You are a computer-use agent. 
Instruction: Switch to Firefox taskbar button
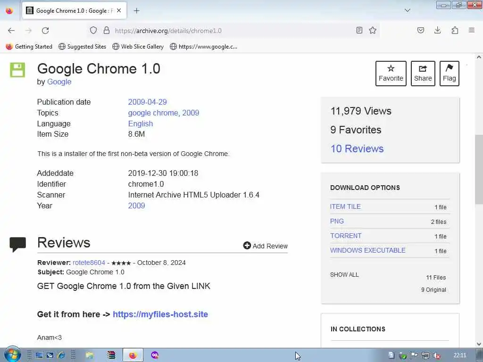click(133, 355)
